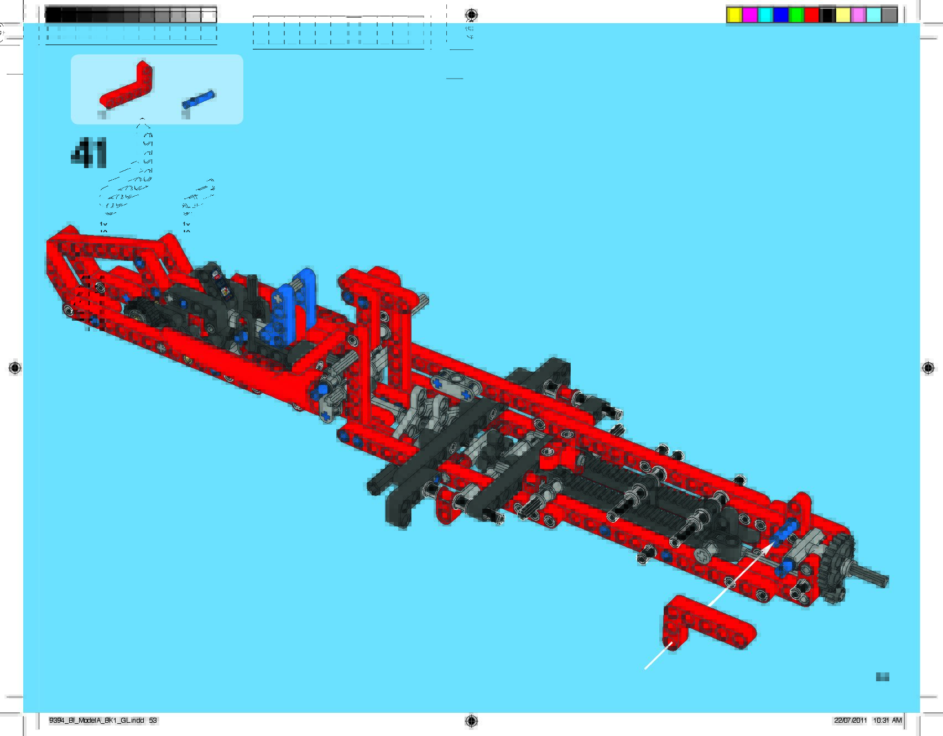
Task: Pick the bright green swatch in color bar
Action: (x=796, y=15)
